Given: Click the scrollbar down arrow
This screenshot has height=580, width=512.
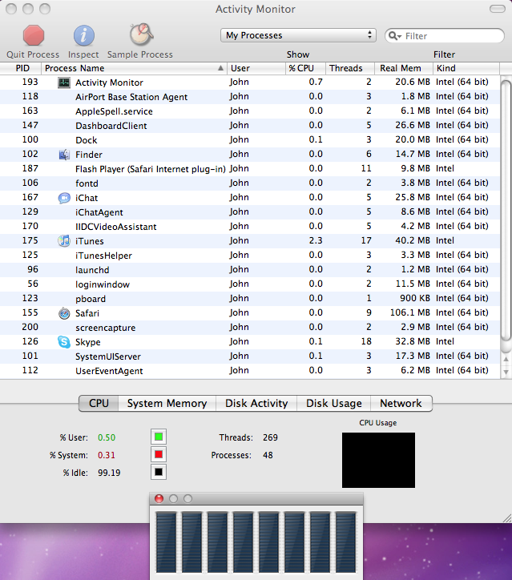Looking at the screenshot, I should tap(506, 373).
